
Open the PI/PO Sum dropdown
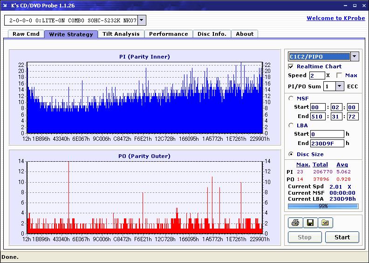pos(339,86)
